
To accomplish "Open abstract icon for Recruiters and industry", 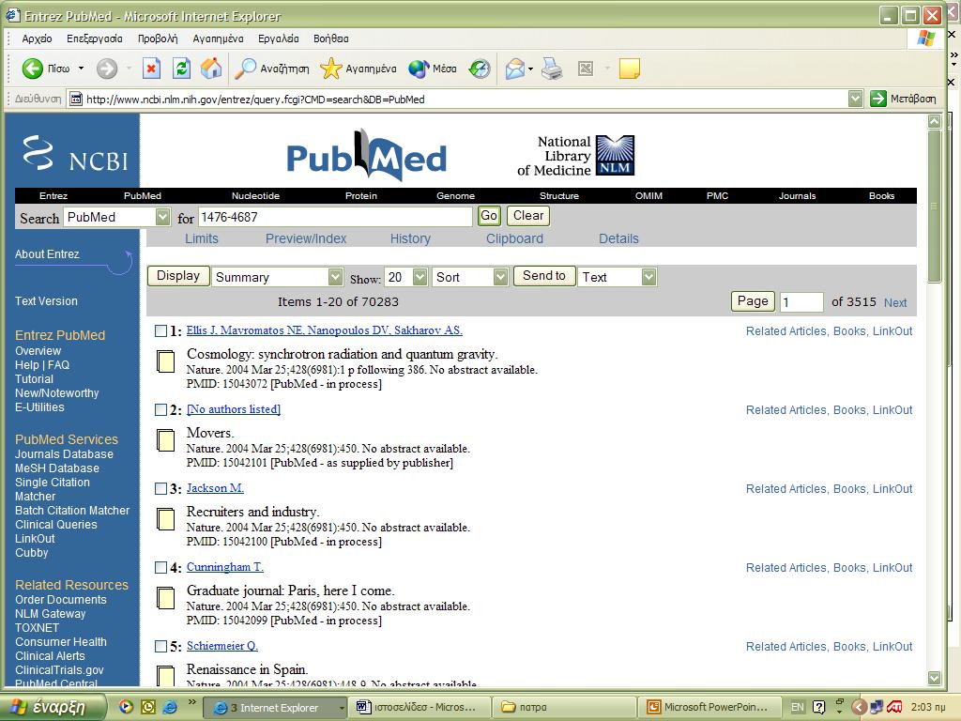I will click(165, 519).
